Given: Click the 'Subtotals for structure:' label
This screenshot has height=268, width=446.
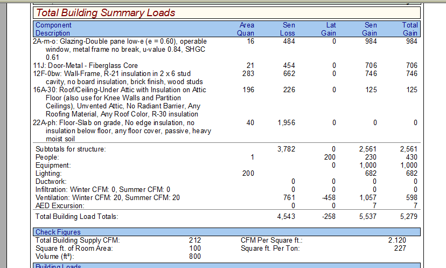Looking at the screenshot, I should click(71, 149).
